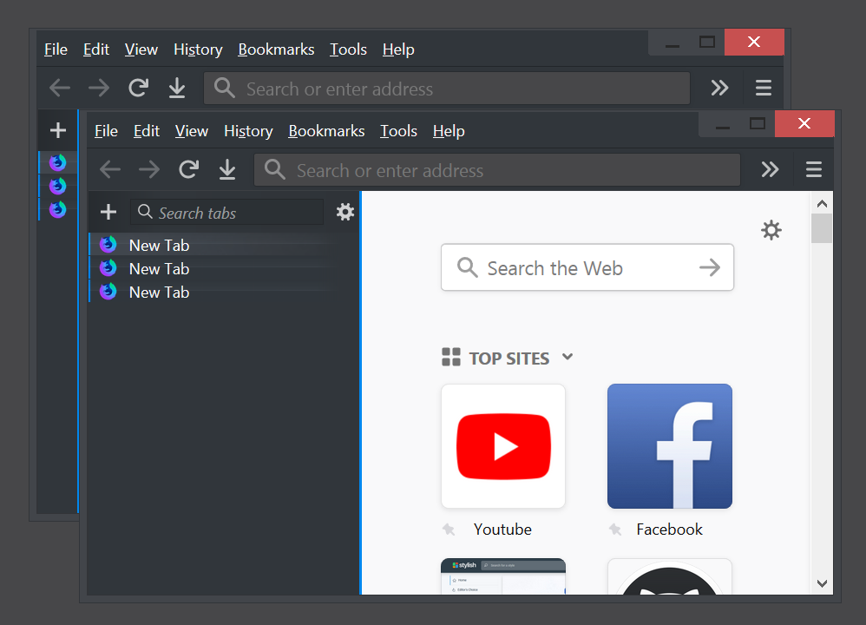Select third tab icon in the rear window sidebar
866x625 pixels.
click(57, 209)
